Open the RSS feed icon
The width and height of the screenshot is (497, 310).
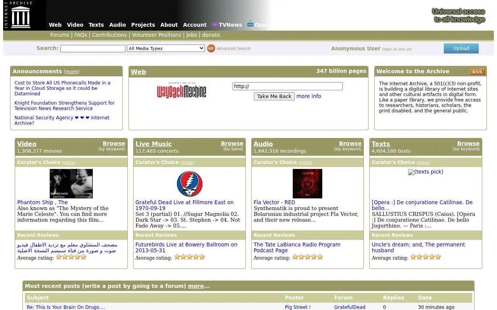point(477,72)
